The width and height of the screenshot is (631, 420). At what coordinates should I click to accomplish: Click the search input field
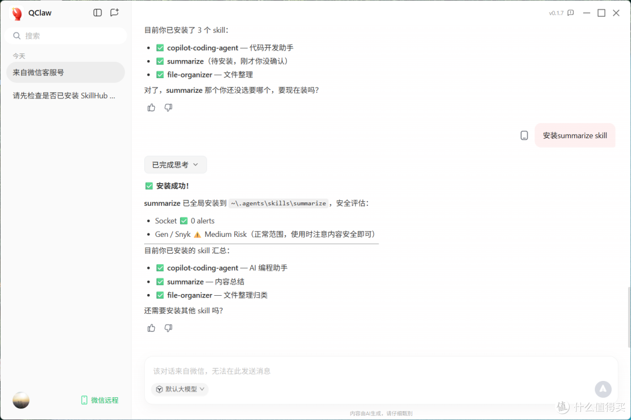pyautogui.click(x=66, y=36)
